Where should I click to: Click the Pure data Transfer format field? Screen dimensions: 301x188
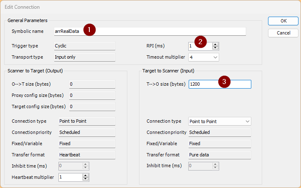[219, 155]
